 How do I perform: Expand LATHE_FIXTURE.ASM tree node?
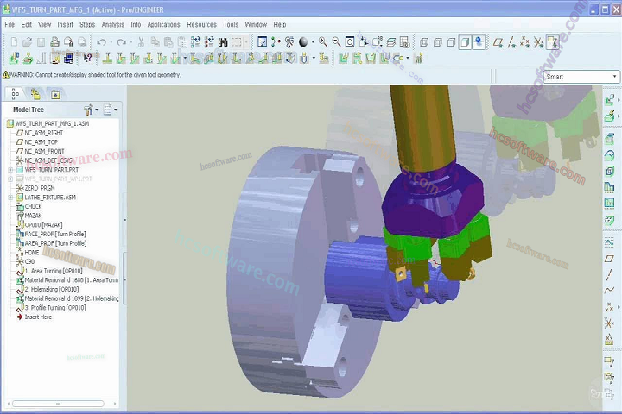(10, 198)
